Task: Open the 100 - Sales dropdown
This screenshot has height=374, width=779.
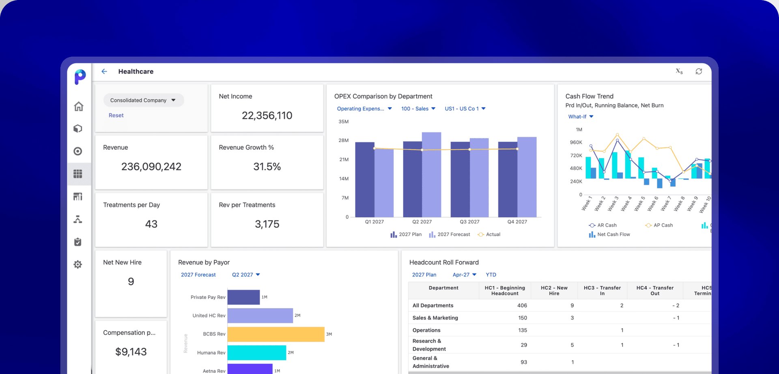Action: tap(418, 109)
